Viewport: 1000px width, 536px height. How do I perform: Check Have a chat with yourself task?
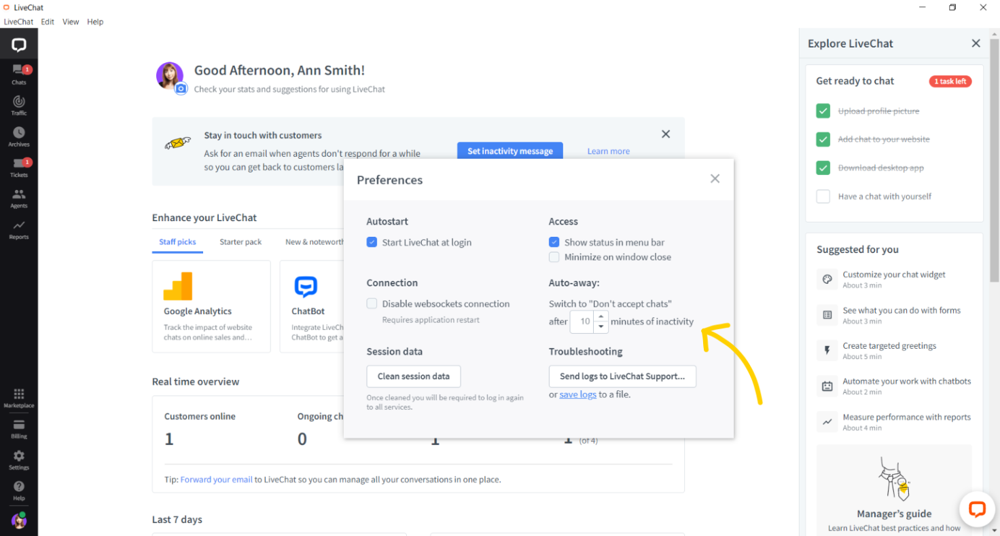point(823,196)
